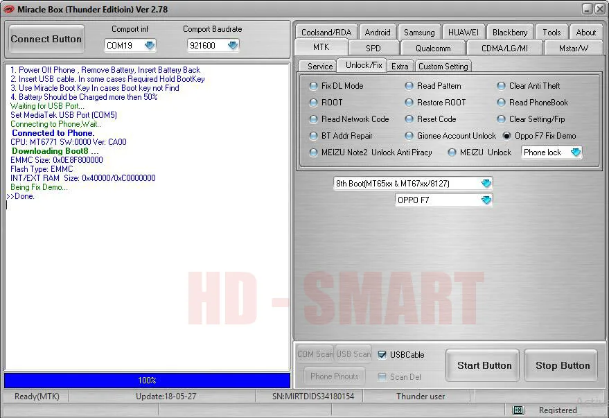Open the About tab
This screenshot has width=609, height=418.
pyautogui.click(x=586, y=33)
